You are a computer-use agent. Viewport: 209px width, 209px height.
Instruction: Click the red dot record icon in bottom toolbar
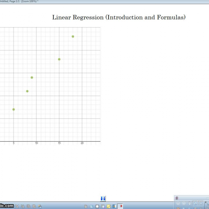point(120,206)
